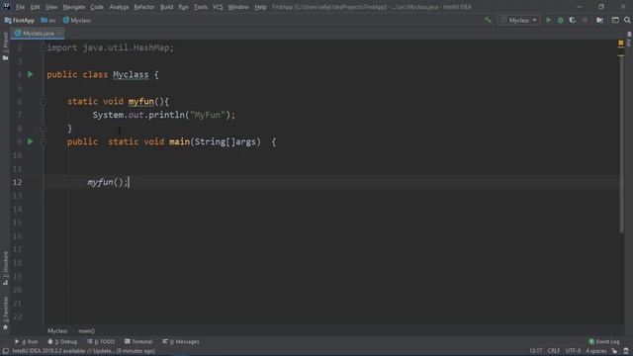
Task: Open the Edit menu
Action: tap(36, 7)
